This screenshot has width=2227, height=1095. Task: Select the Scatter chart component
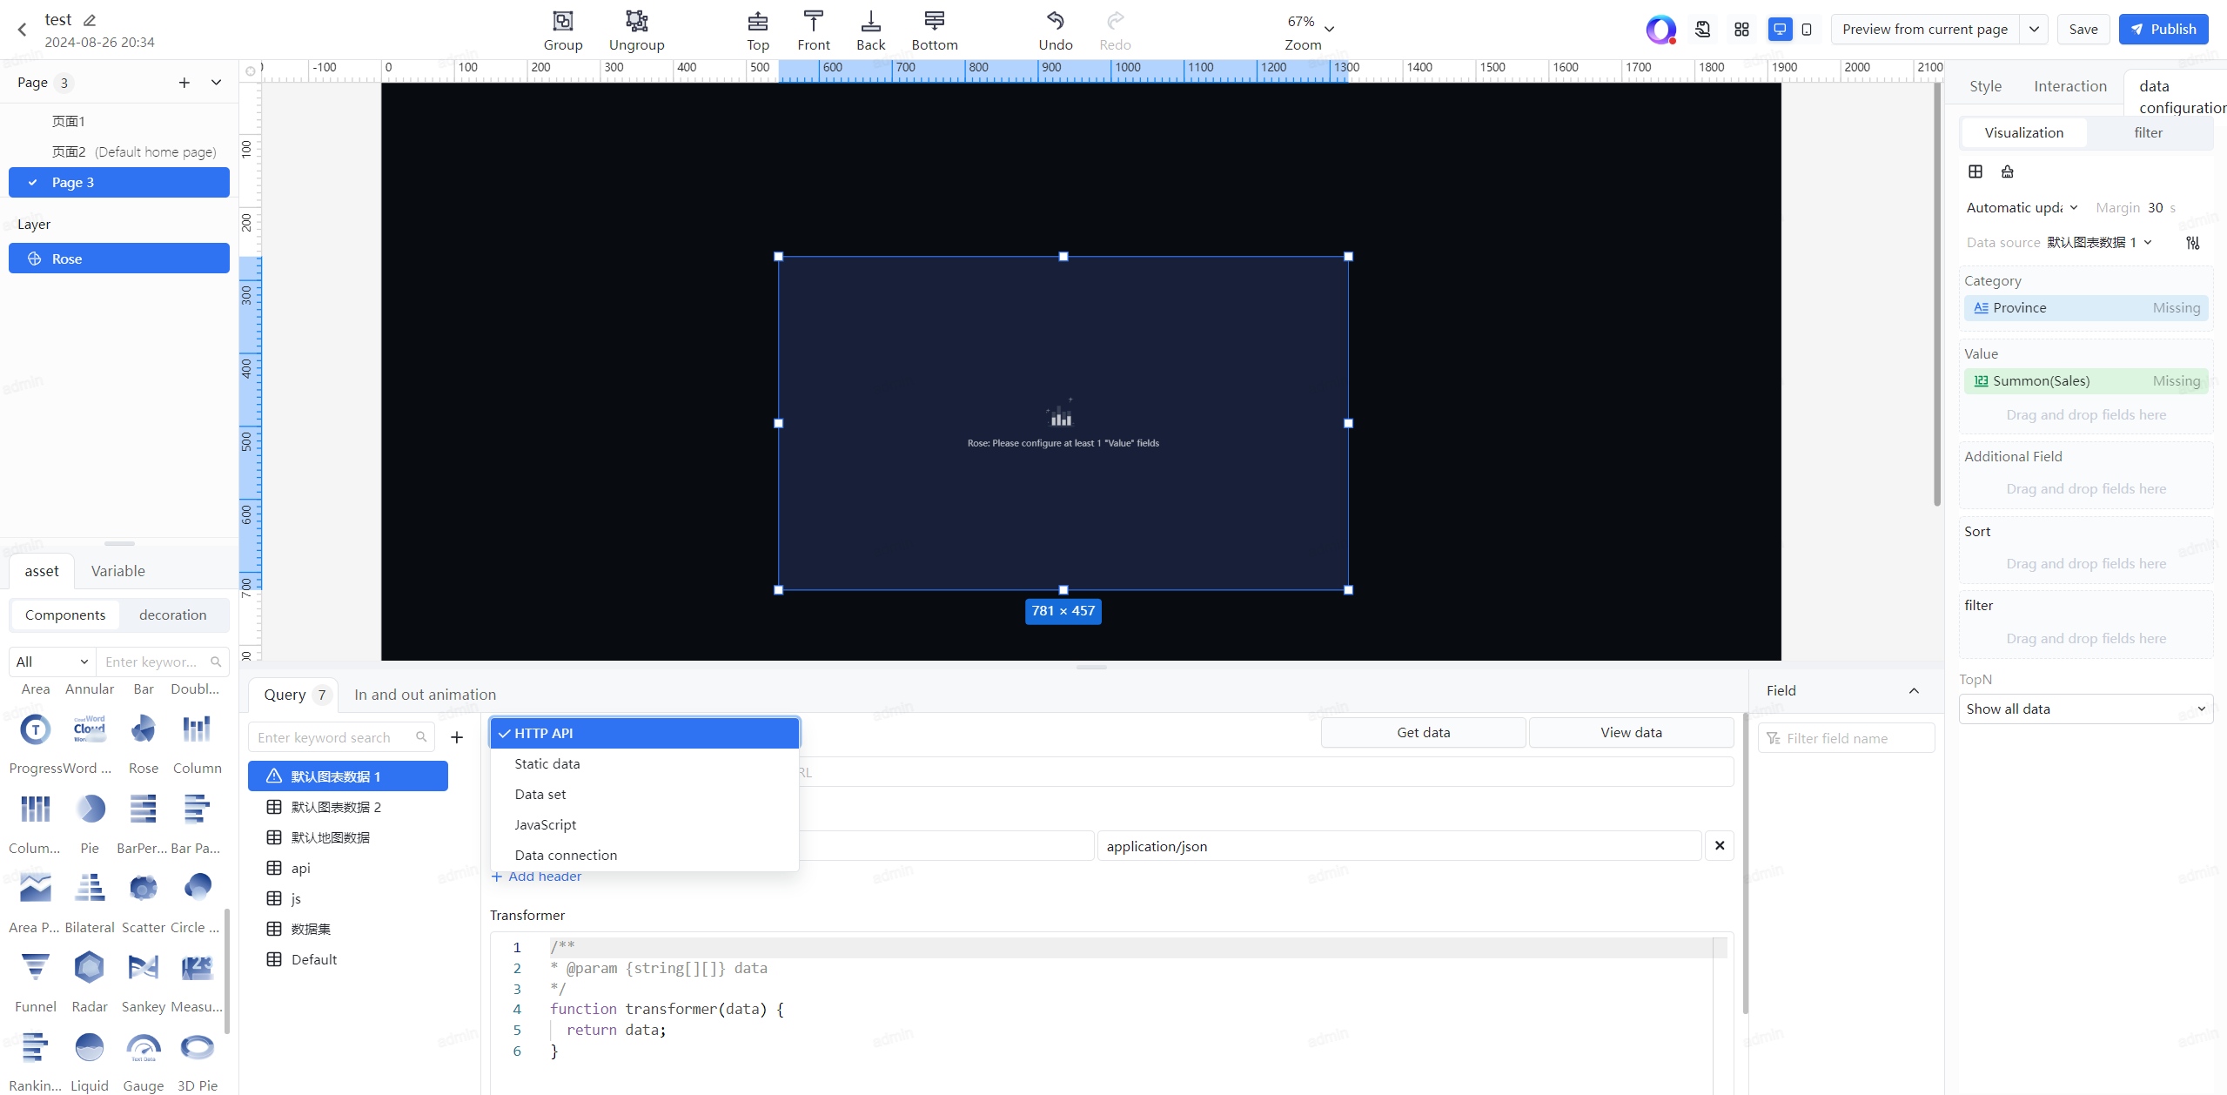[x=144, y=888]
